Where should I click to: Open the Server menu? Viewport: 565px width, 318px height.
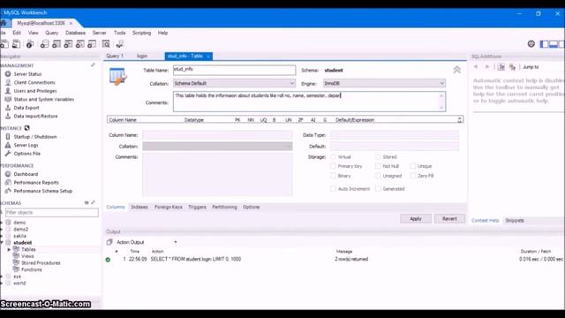pyautogui.click(x=100, y=33)
